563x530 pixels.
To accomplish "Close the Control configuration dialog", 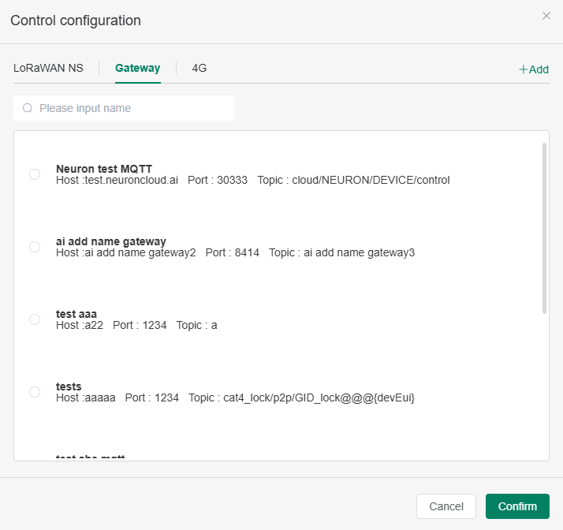I will coord(546,16).
